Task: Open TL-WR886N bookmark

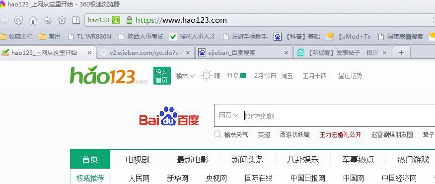Action: click(89, 37)
